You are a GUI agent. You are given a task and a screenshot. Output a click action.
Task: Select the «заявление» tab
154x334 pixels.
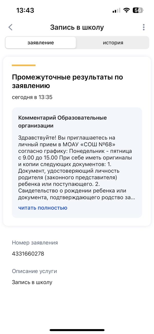41,43
